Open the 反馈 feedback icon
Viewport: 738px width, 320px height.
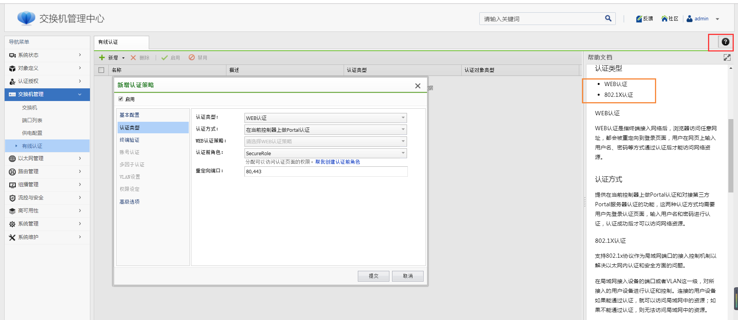(639, 18)
